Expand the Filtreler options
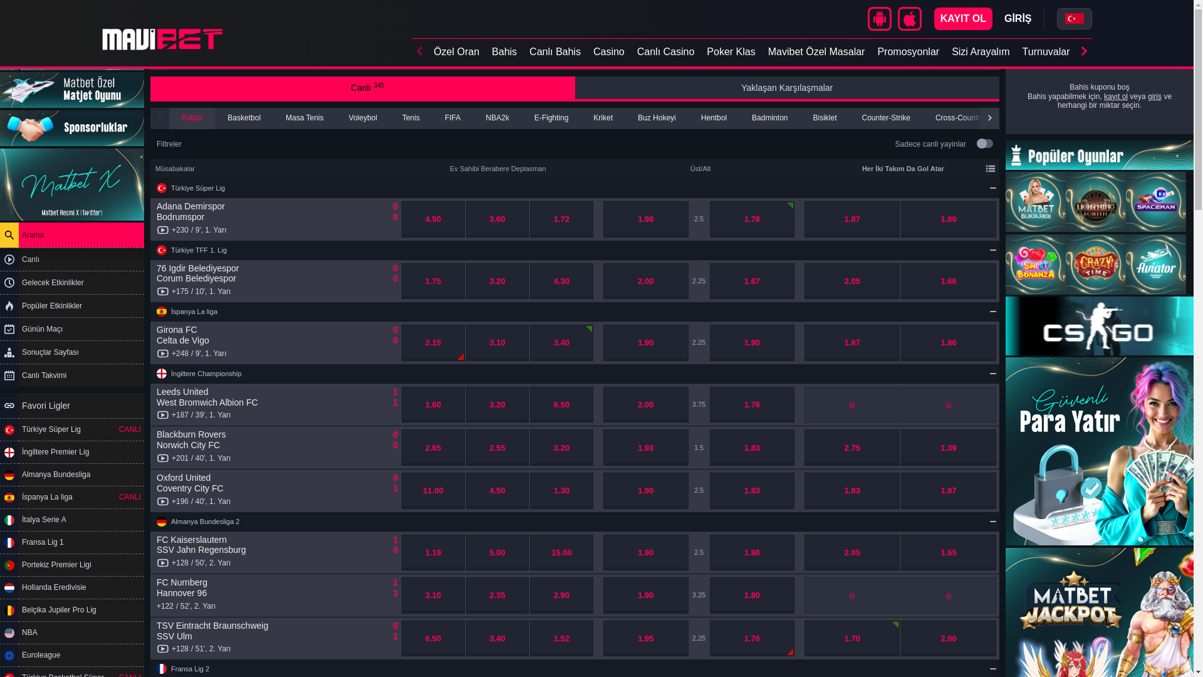 tap(169, 144)
